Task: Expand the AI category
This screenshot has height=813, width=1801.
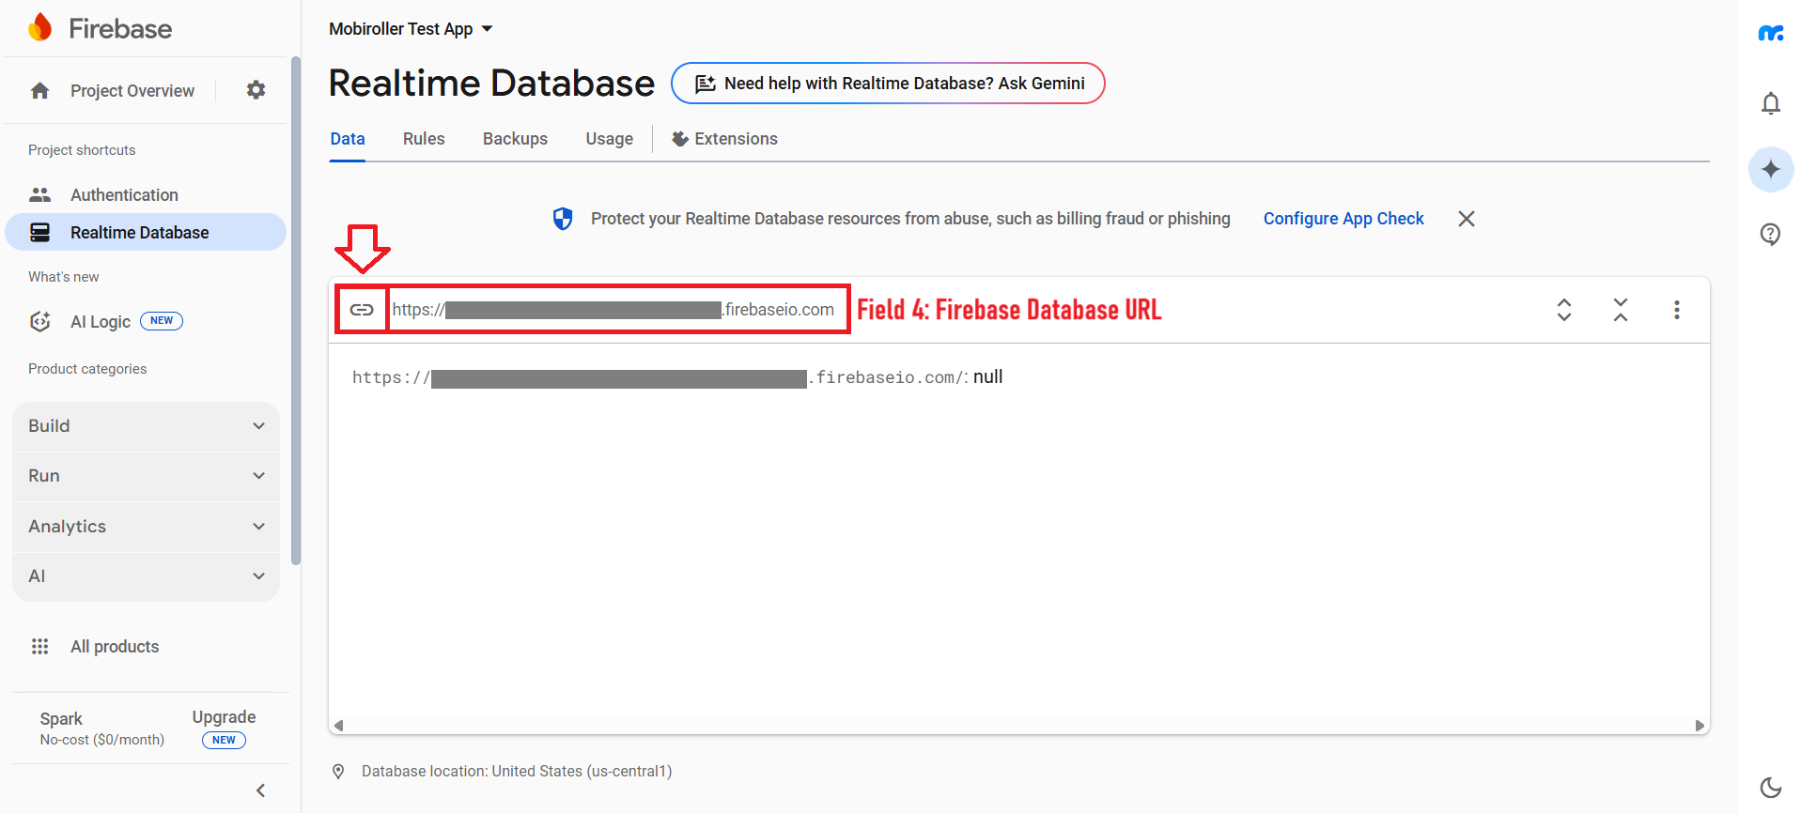Action: pos(146,576)
